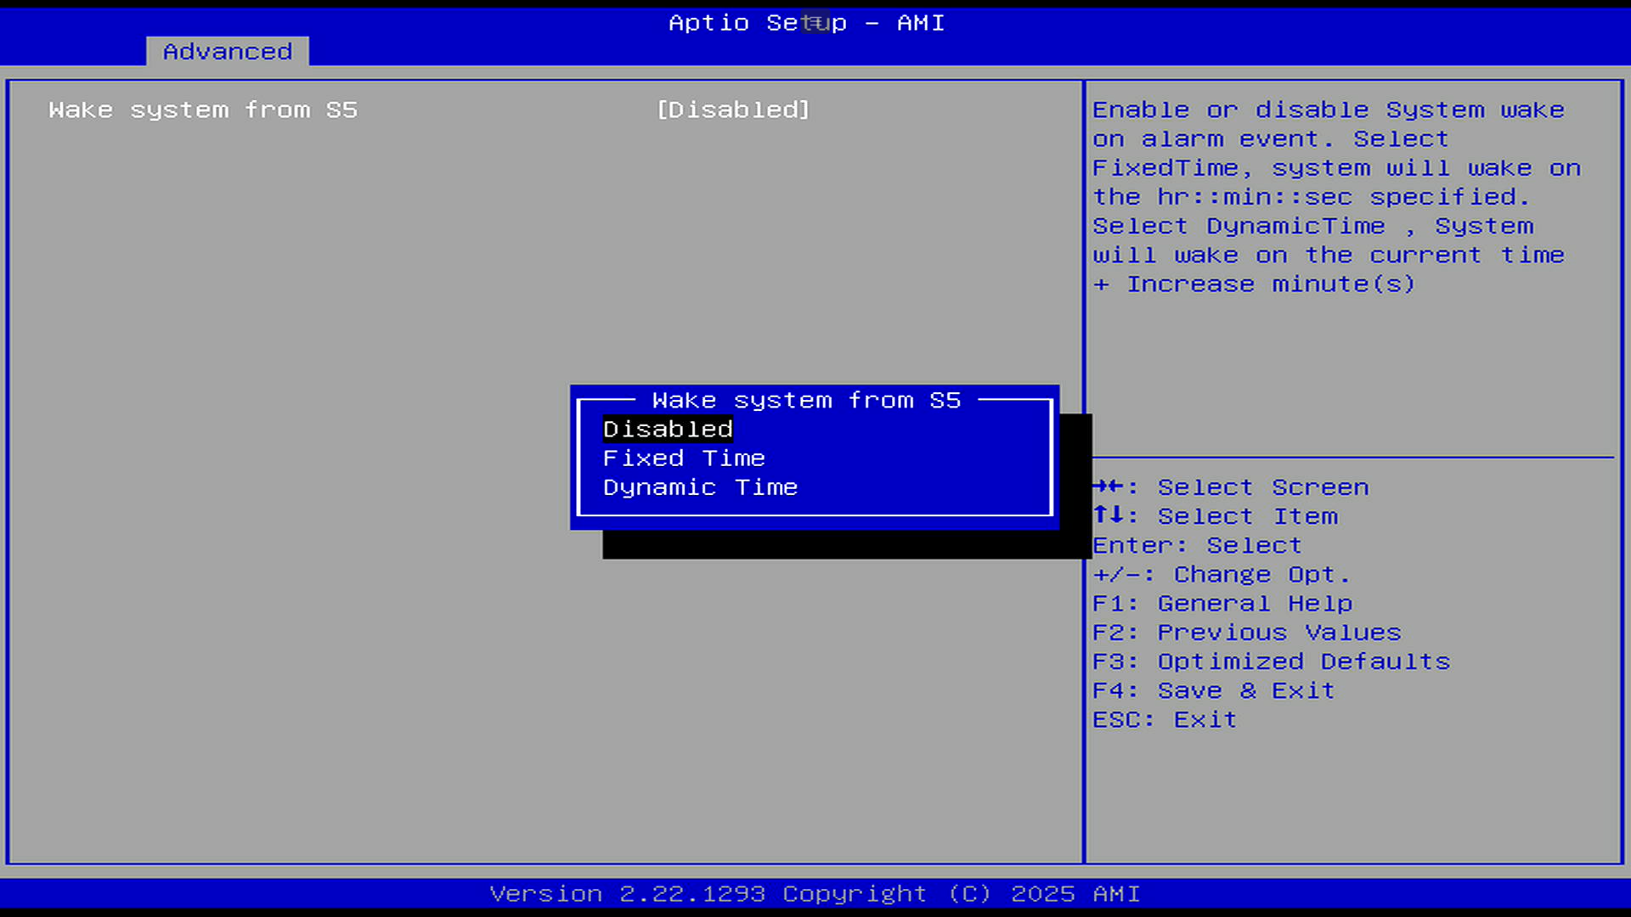This screenshot has height=917, width=1631.
Task: Click F1: General Help
Action: pos(1222,604)
